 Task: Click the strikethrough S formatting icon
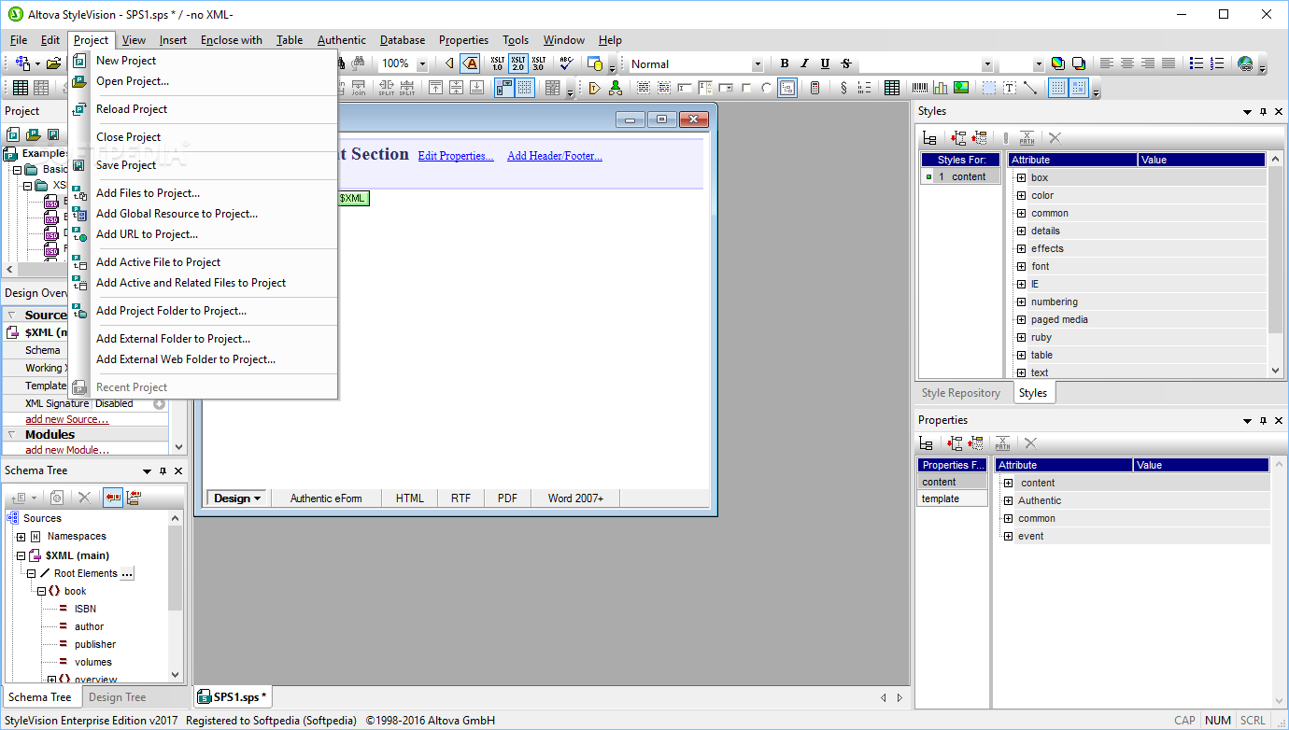[x=846, y=63]
